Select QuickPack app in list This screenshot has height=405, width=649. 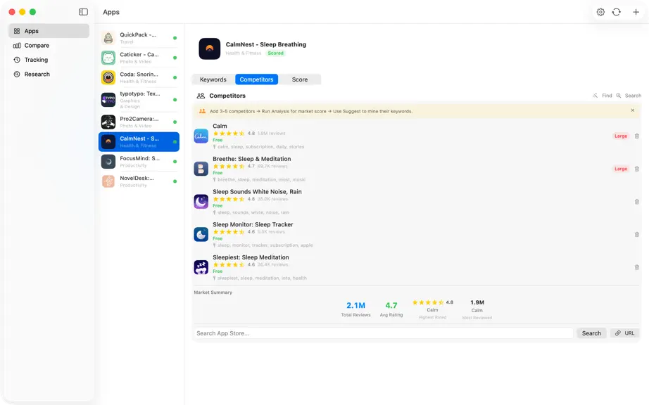139,38
